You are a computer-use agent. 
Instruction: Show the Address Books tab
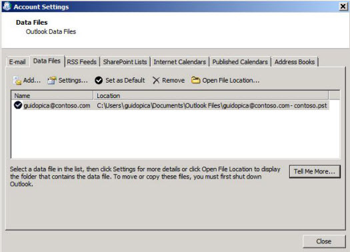pos(295,61)
